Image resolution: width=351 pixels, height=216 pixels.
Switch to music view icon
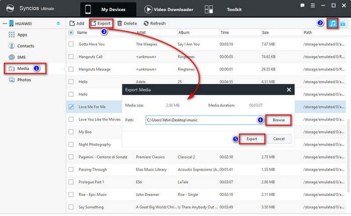(x=332, y=23)
